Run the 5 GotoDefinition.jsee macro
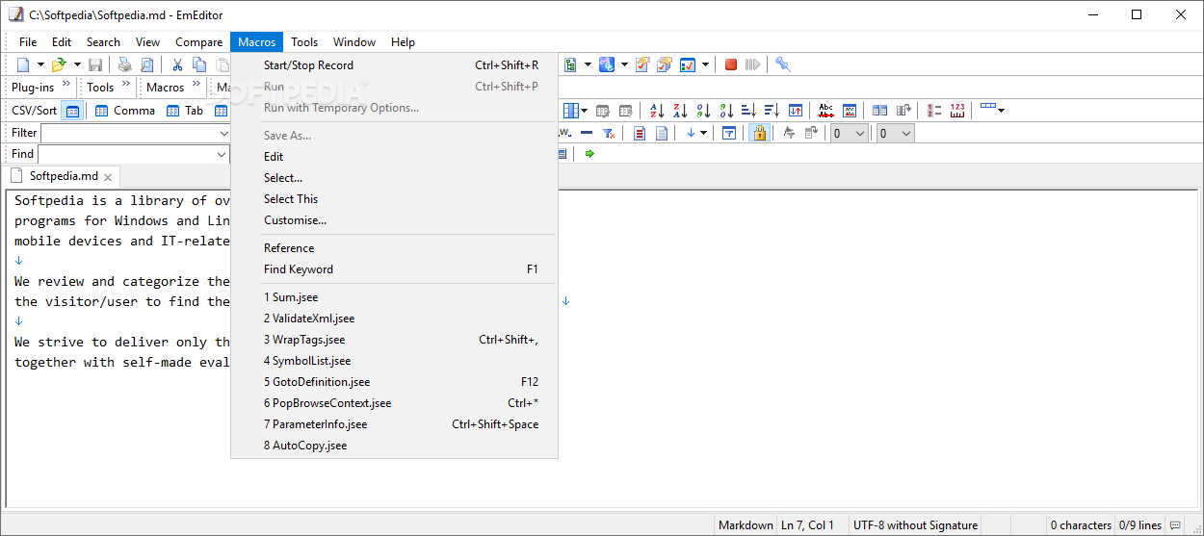 tap(394, 382)
